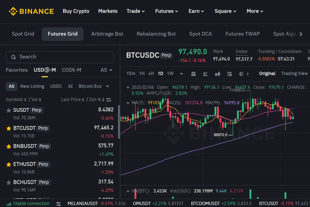Screen dimensions: 310x207
Task: Unfavorite BTCUSDT using its star
Action: pyautogui.click(x=9, y=129)
